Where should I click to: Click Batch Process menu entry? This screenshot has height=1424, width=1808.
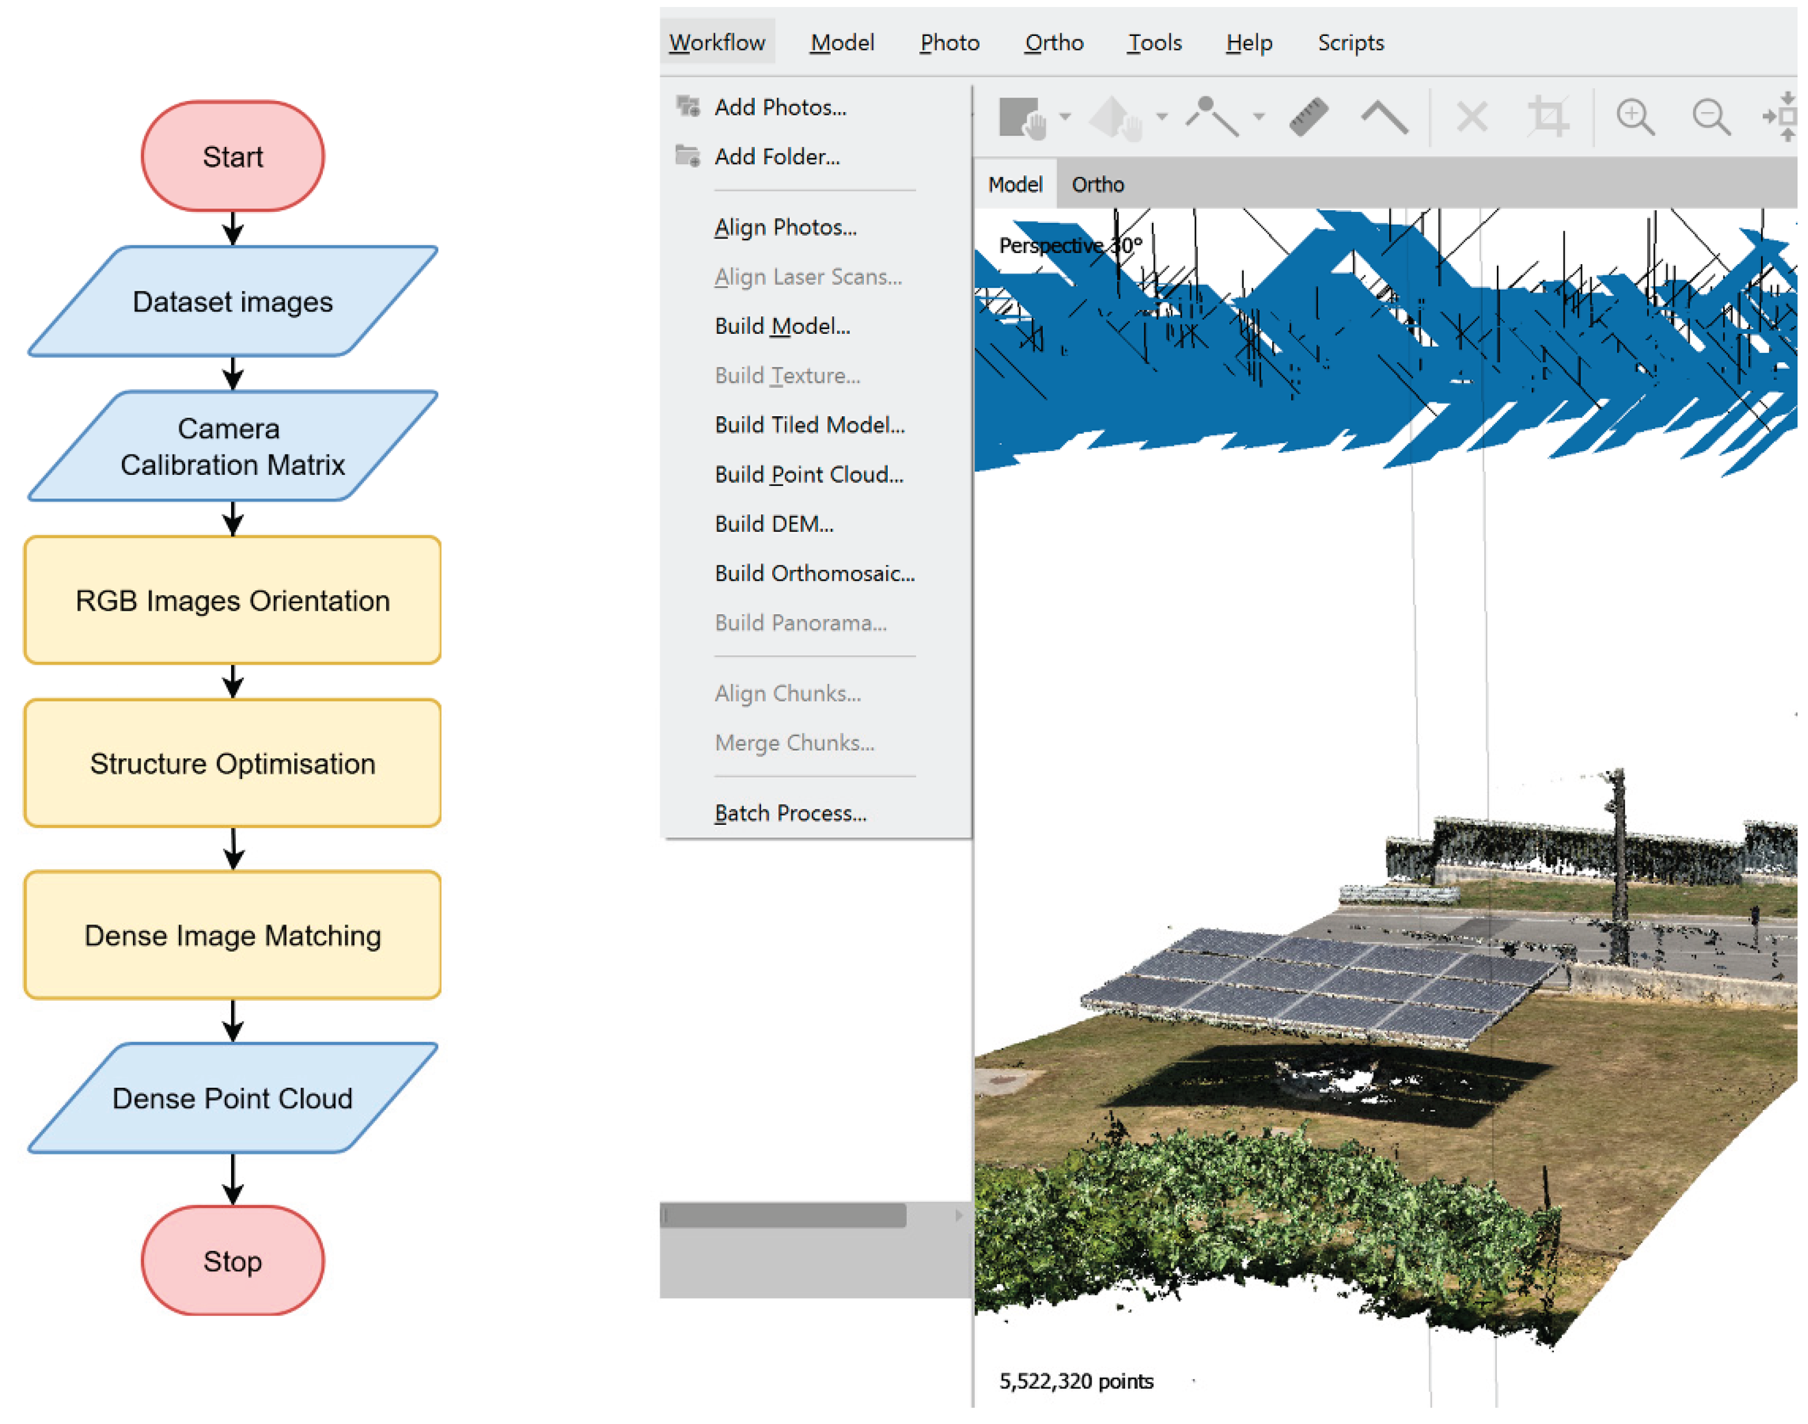coord(790,813)
